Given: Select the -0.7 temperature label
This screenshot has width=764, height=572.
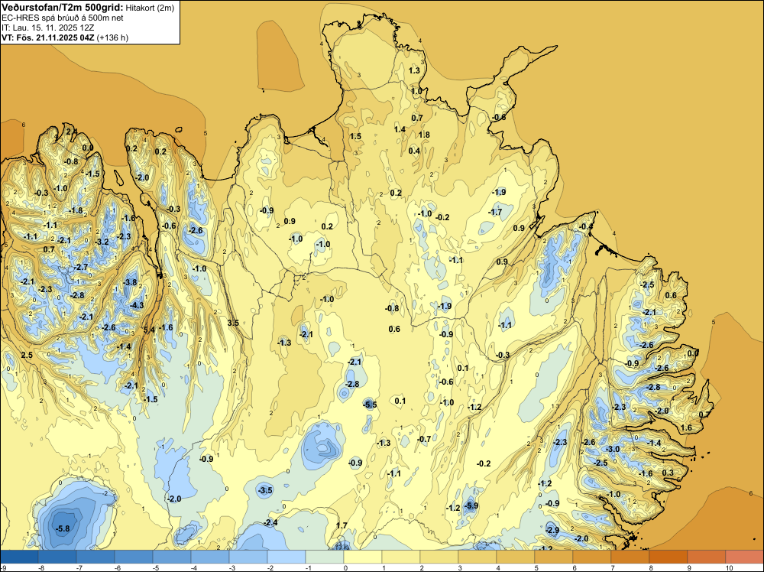Looking at the screenshot, I should pos(424,440).
